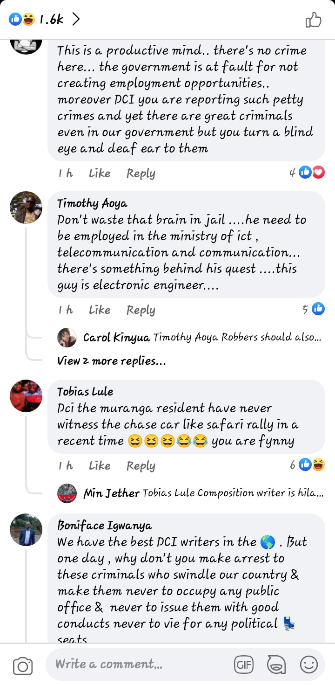The width and height of the screenshot is (335, 686).
Task: Expand the 1.6k reactions list chevron
Action: [x=76, y=19]
